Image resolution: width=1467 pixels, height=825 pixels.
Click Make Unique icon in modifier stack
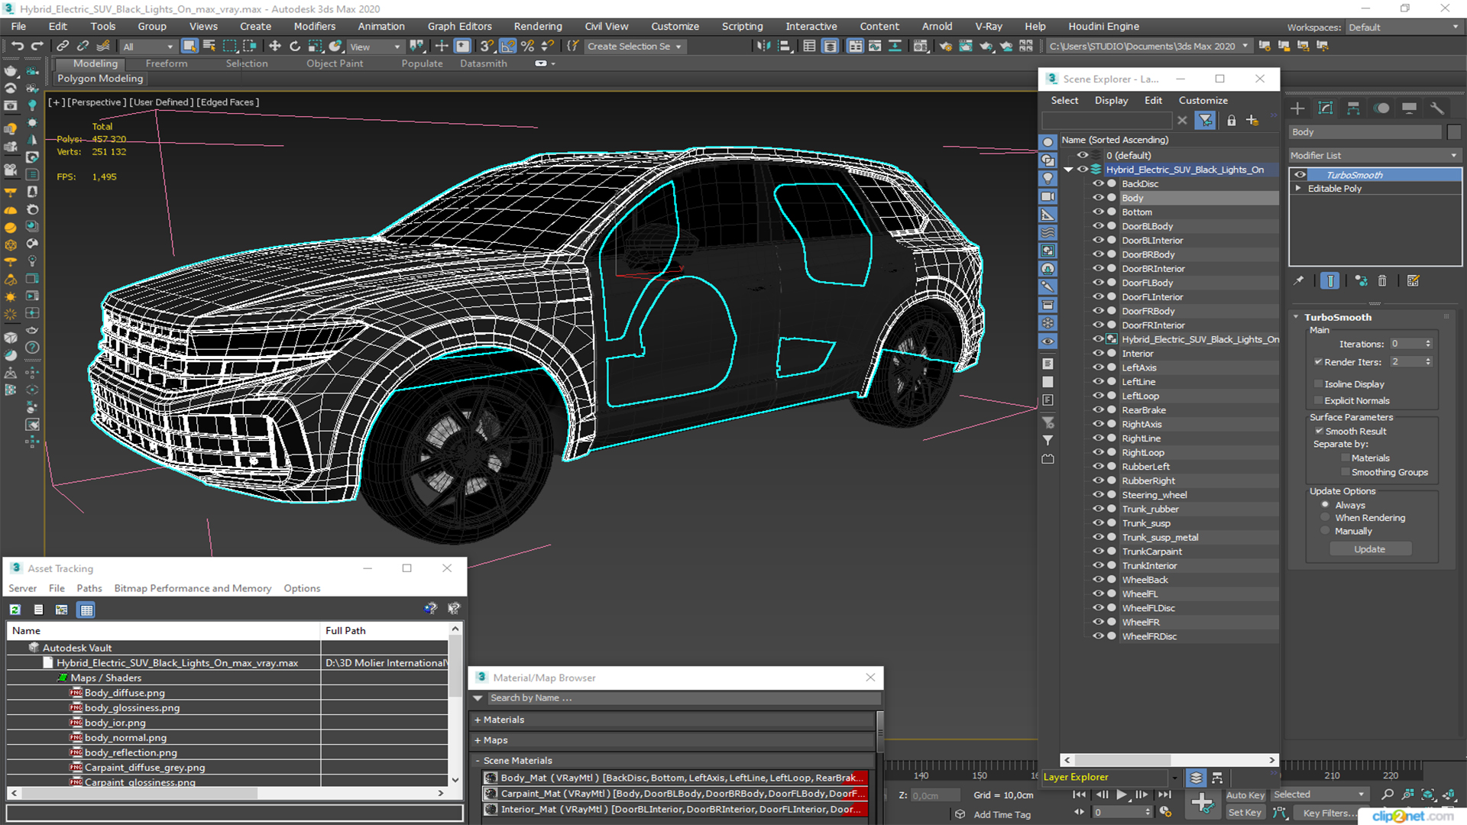click(x=1361, y=281)
